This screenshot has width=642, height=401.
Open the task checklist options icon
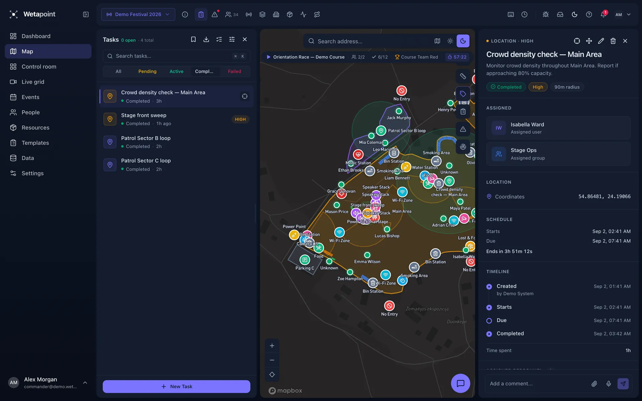(x=219, y=39)
